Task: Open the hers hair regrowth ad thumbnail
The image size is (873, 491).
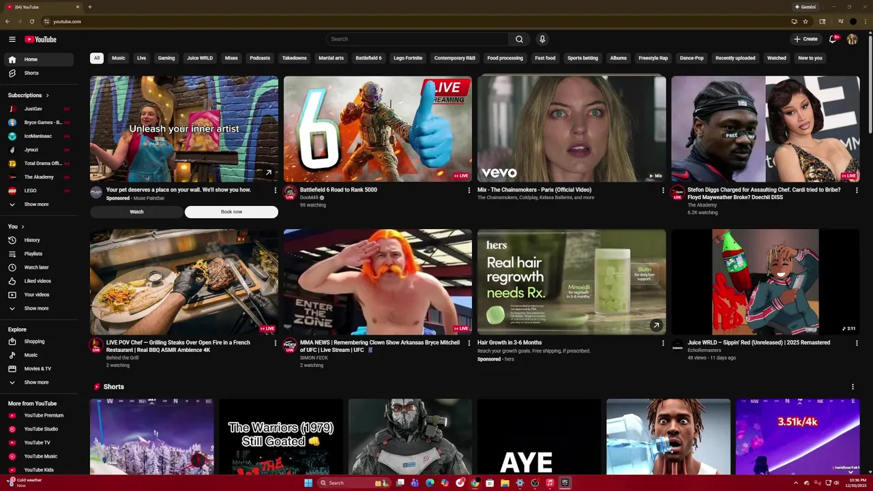Action: tap(572, 282)
